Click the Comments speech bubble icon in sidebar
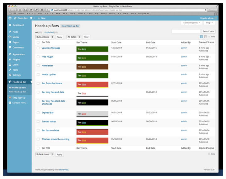Image resolution: width=226 pixels, height=179 pixels. pyautogui.click(x=10, y=47)
